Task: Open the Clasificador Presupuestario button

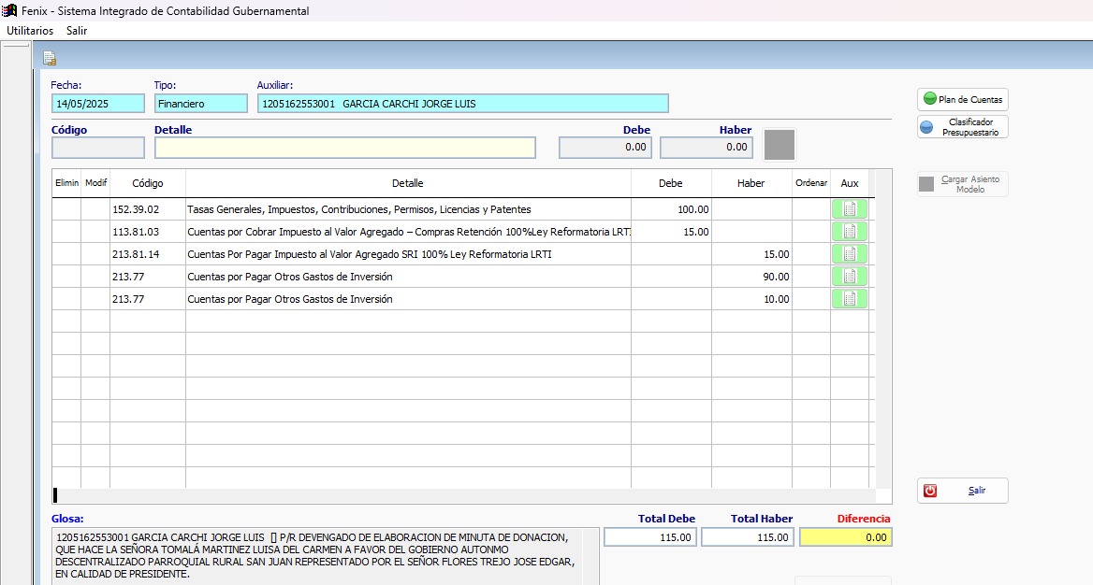Action: coord(962,127)
